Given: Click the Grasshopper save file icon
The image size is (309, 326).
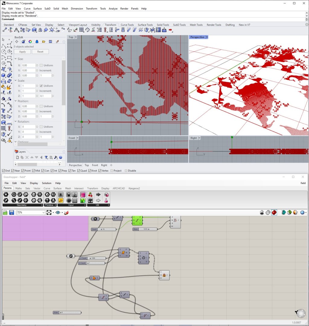Looking at the screenshot, I should point(11,213).
